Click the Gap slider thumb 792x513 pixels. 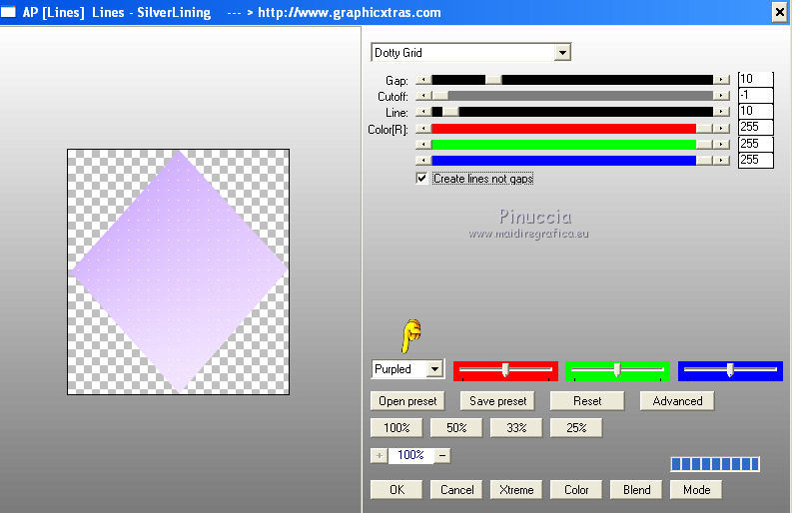[x=493, y=80]
